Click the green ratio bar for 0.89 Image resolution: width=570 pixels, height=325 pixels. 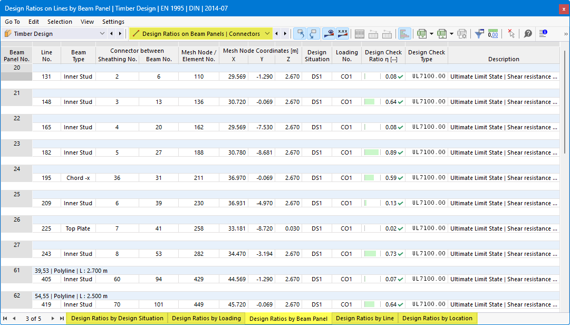point(372,152)
